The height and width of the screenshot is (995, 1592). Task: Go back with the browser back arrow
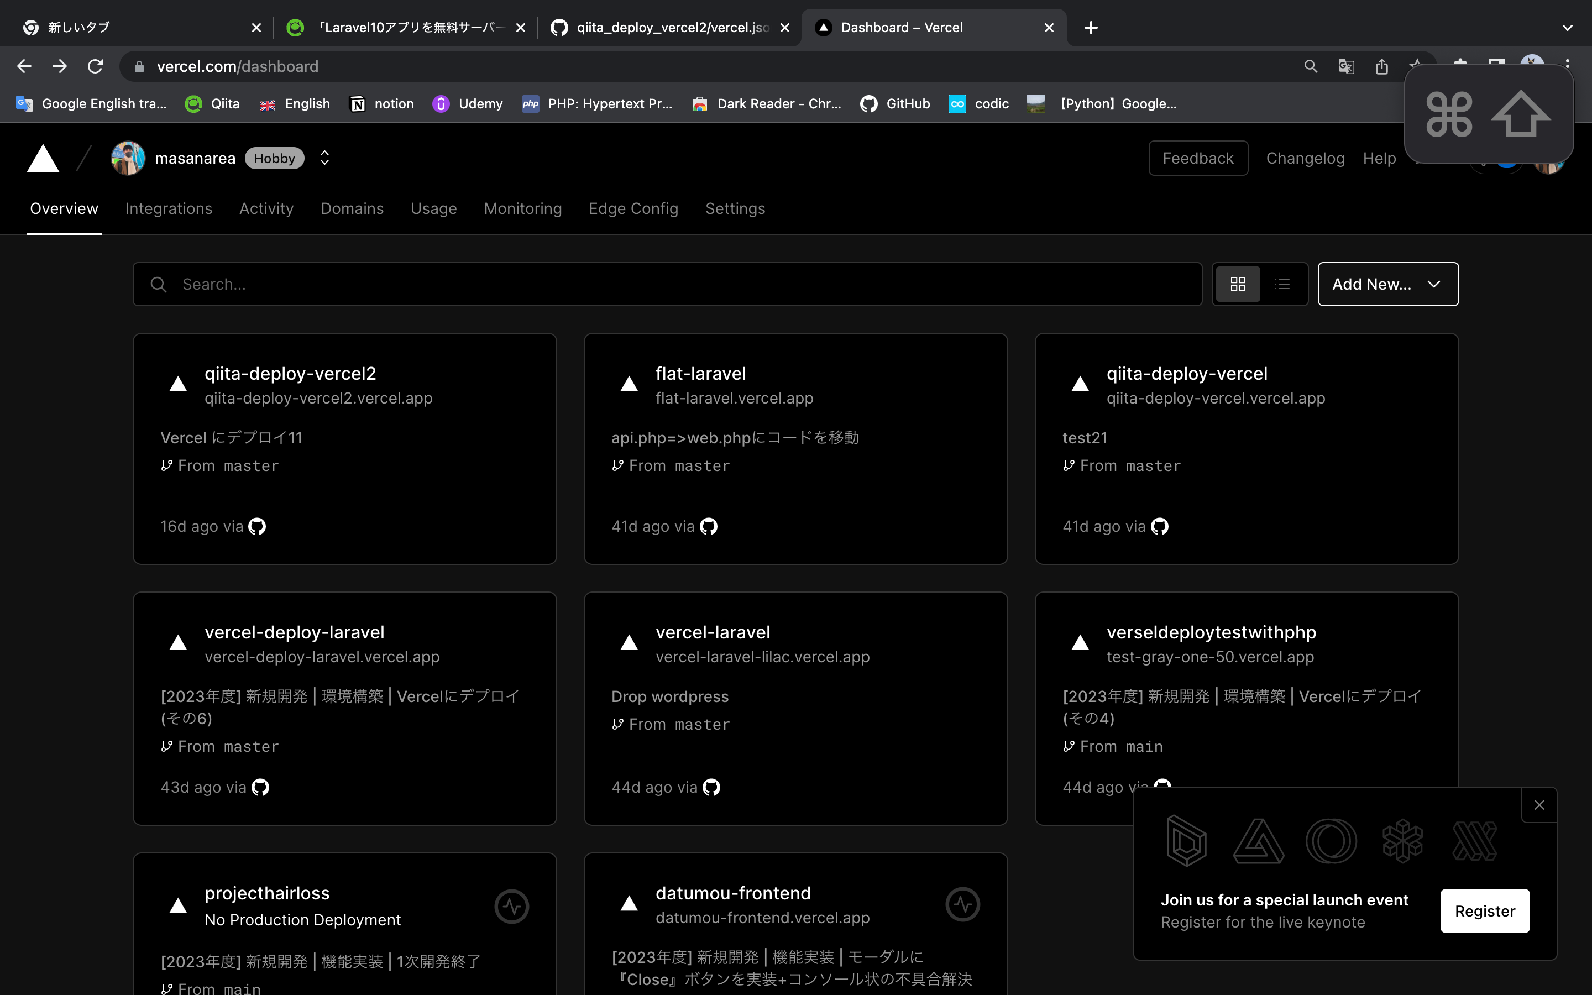(24, 66)
